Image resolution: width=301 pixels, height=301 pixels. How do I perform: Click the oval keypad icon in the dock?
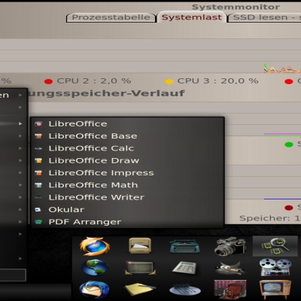pyautogui.click(x=185, y=290)
